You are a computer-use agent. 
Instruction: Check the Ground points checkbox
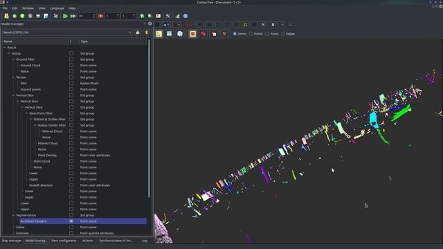(71, 89)
